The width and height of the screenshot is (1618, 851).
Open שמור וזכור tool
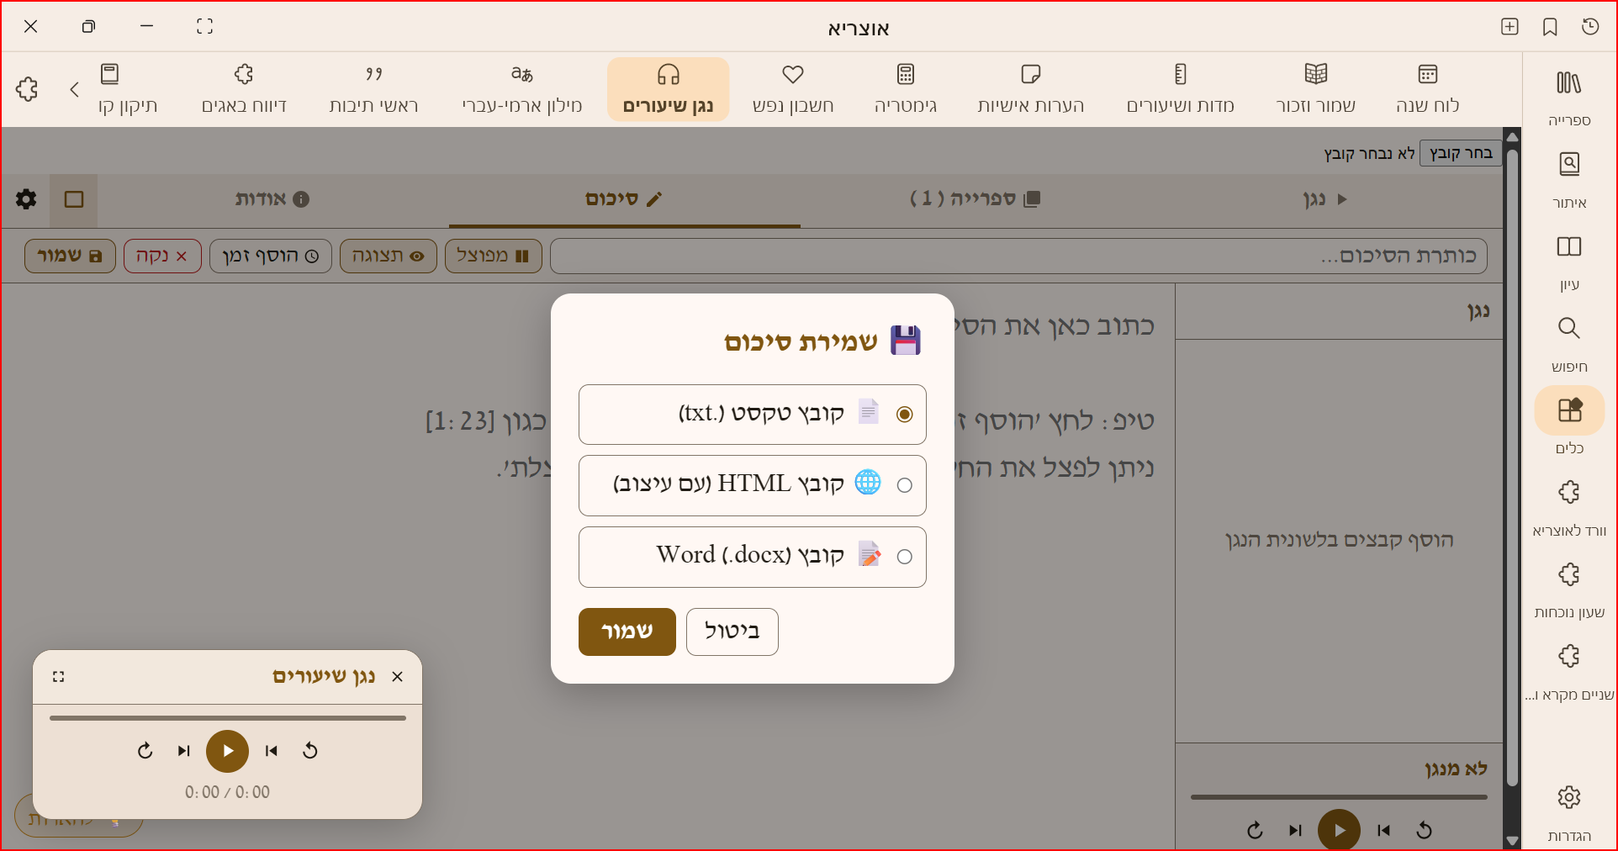pyautogui.click(x=1315, y=89)
